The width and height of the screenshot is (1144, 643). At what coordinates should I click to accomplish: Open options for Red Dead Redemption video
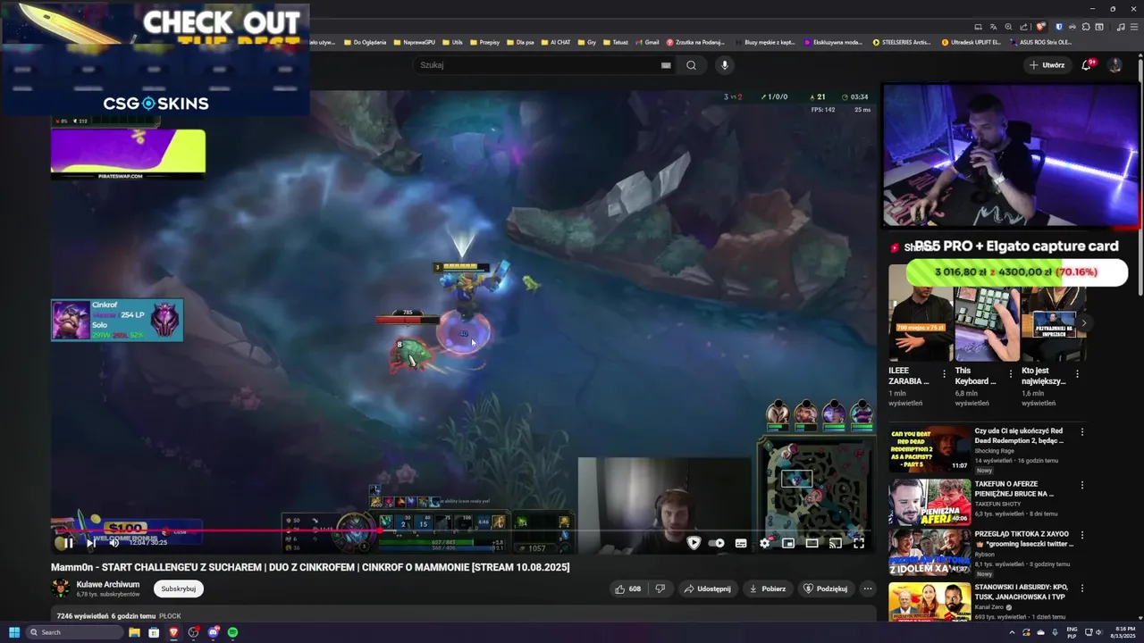[x=1081, y=432]
